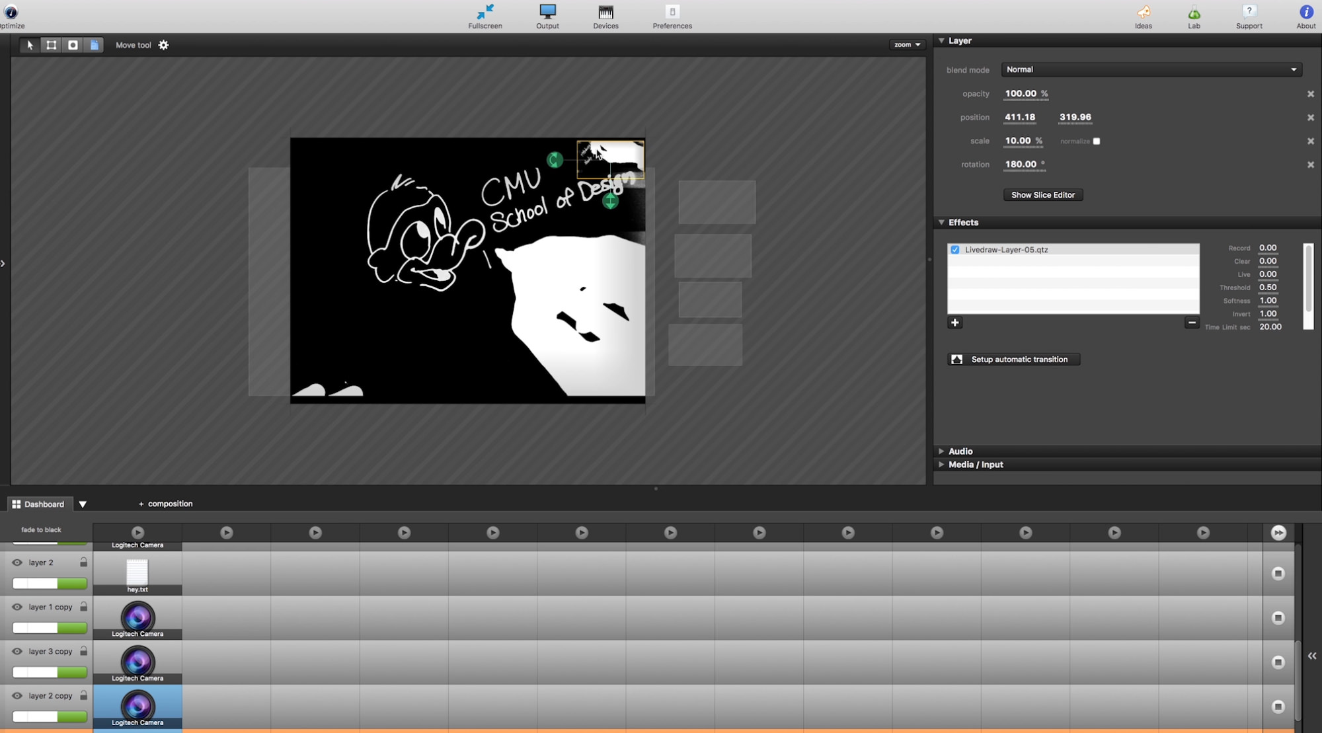This screenshot has height=733, width=1322.
Task: Expand the Media / Input section
Action: 941,465
